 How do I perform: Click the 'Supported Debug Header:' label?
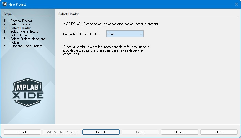81,34
